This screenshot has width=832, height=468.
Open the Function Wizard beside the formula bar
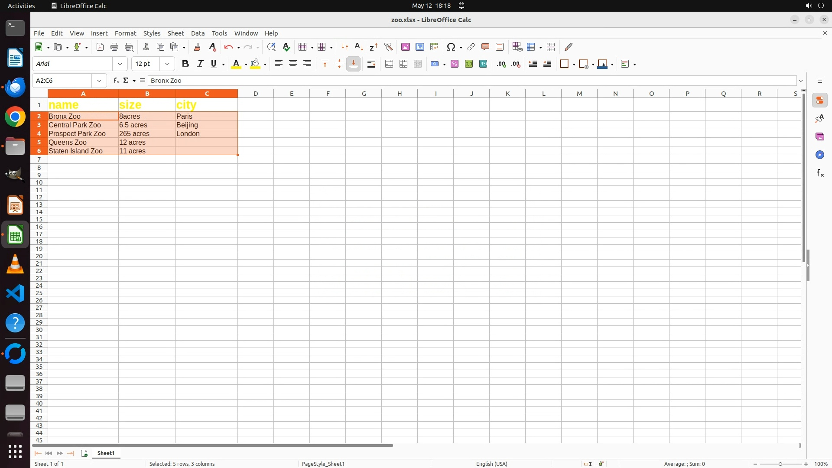point(116,81)
